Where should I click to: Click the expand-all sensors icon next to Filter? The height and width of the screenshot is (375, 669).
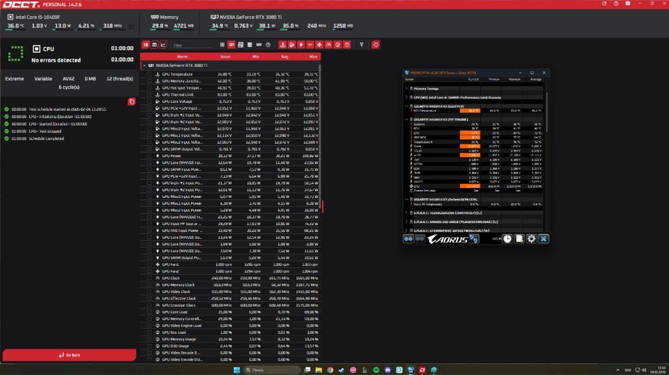pyautogui.click(x=222, y=45)
